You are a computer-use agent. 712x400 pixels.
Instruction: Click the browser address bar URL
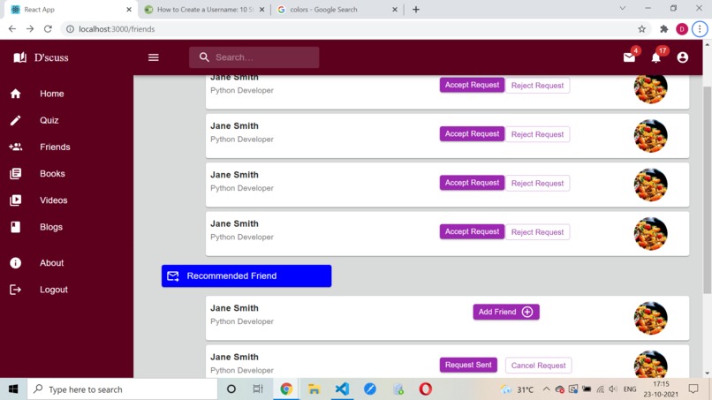tap(117, 29)
